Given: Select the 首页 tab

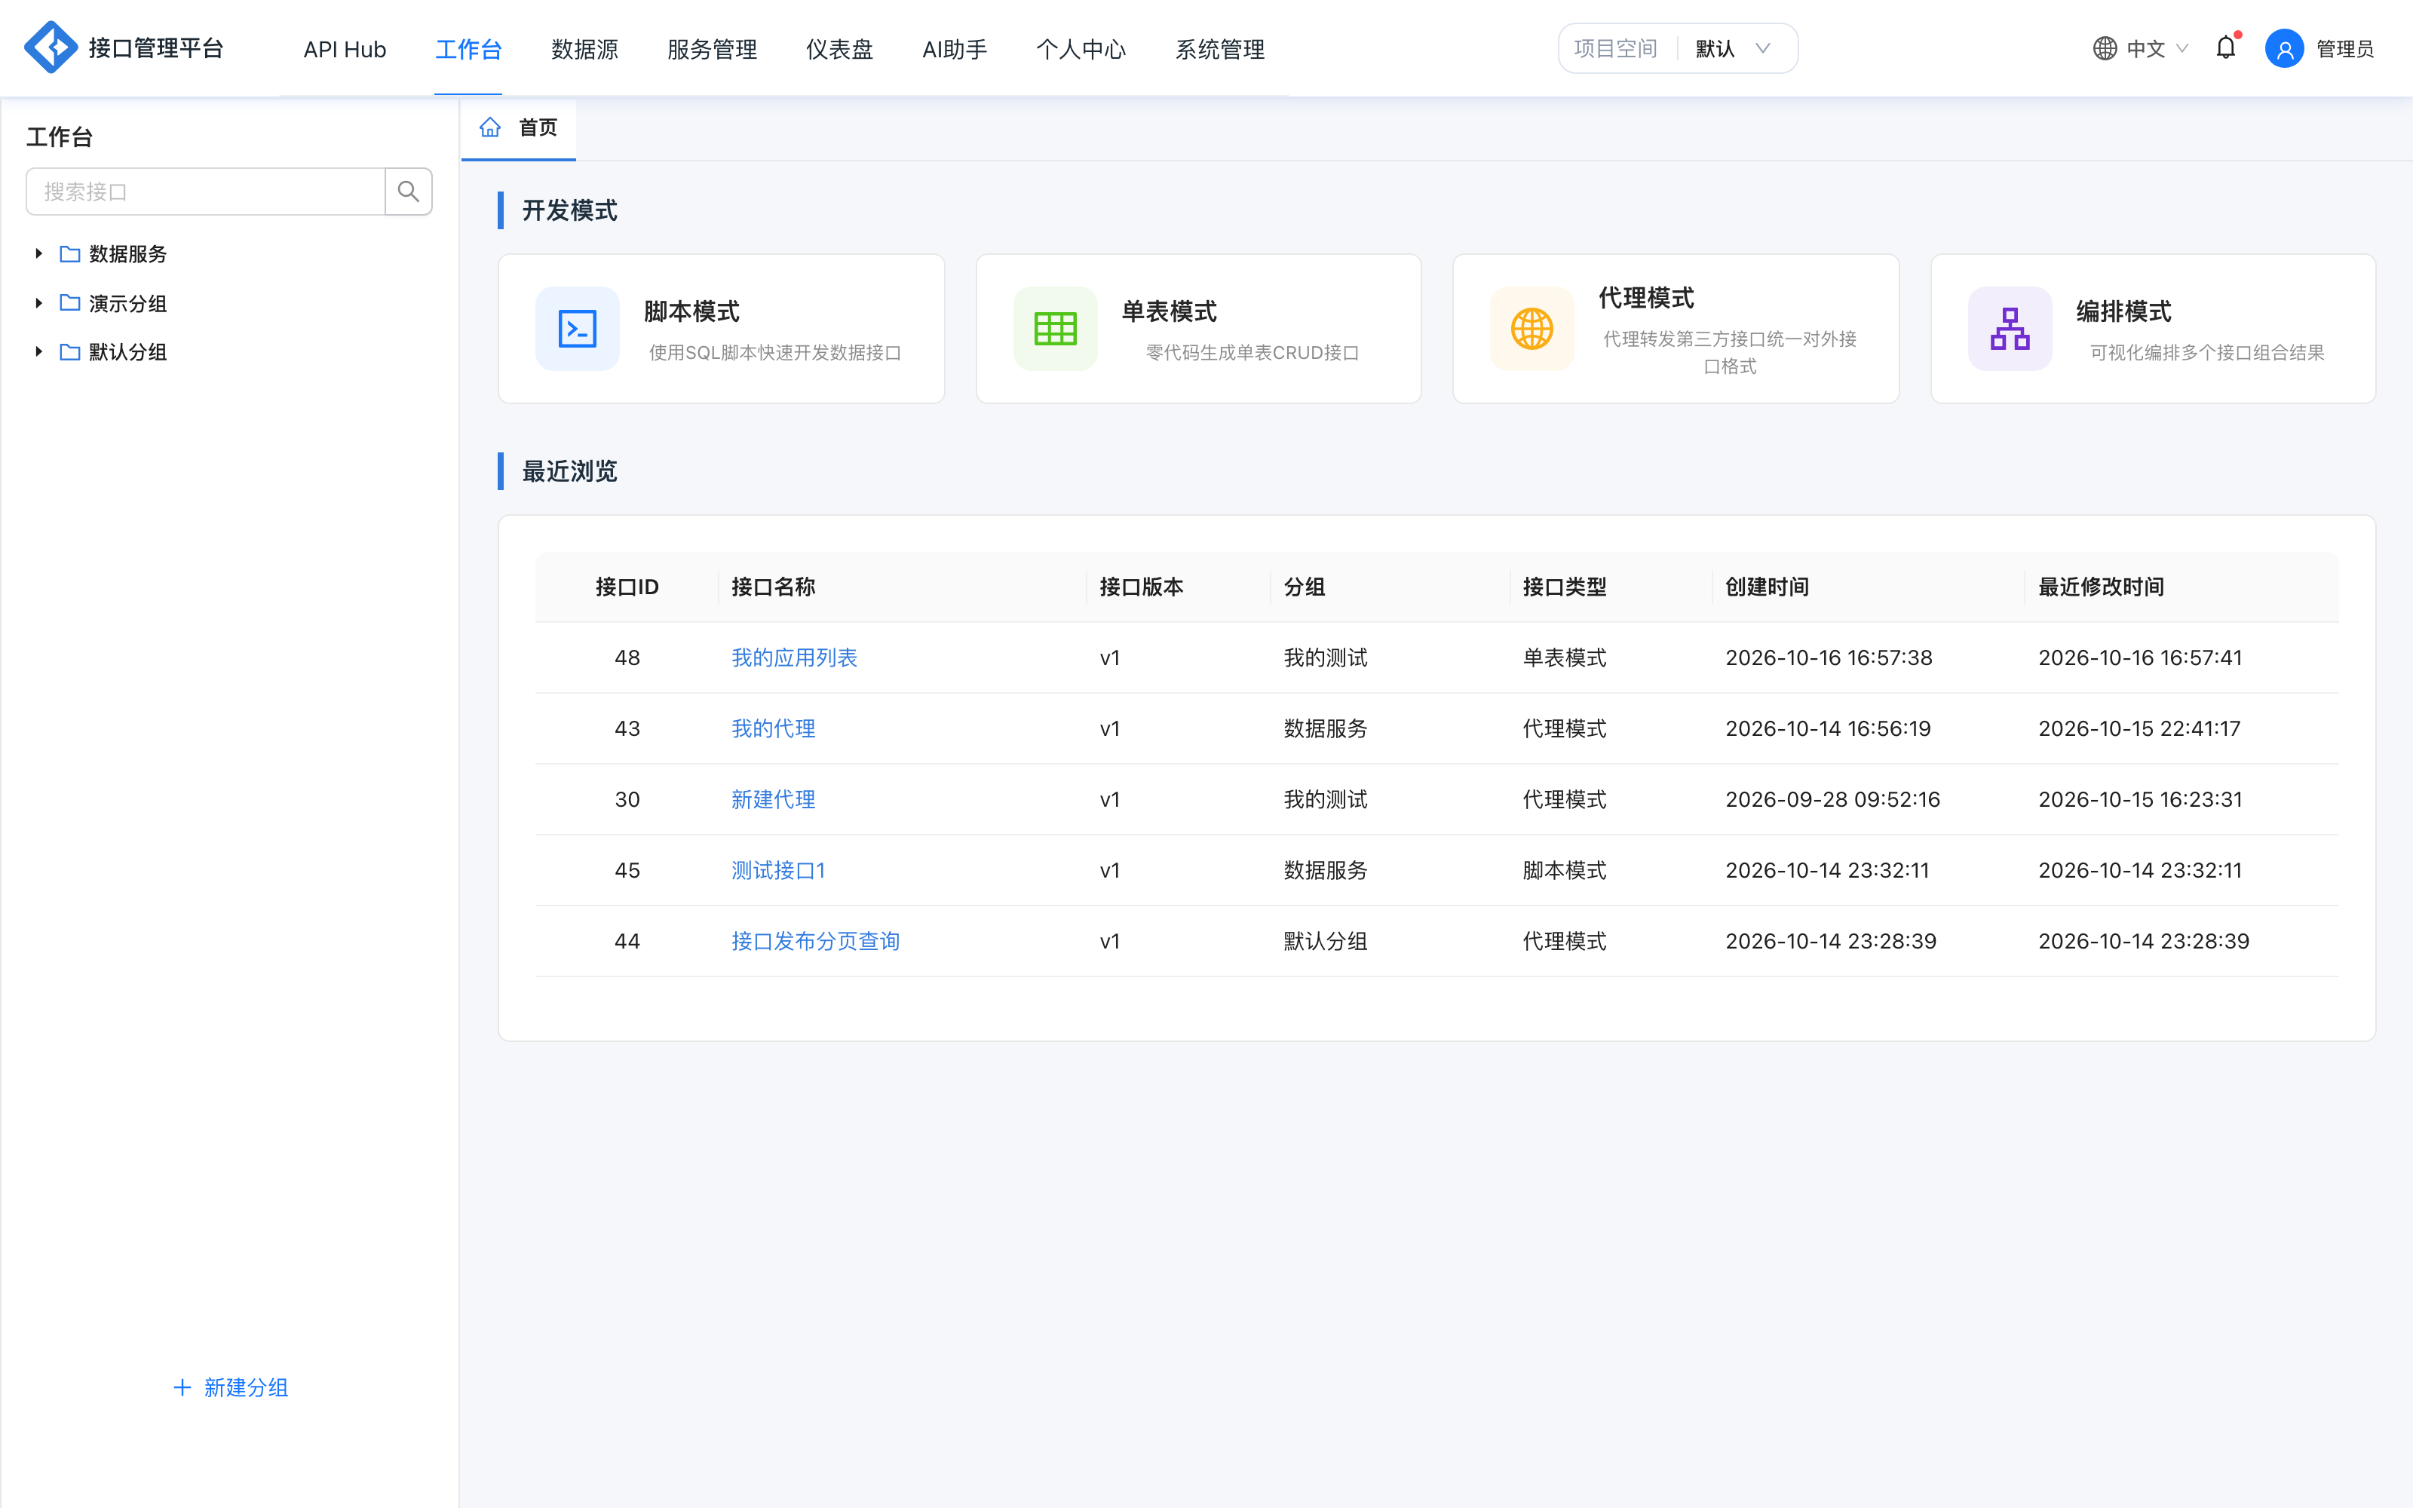Looking at the screenshot, I should coord(519,127).
